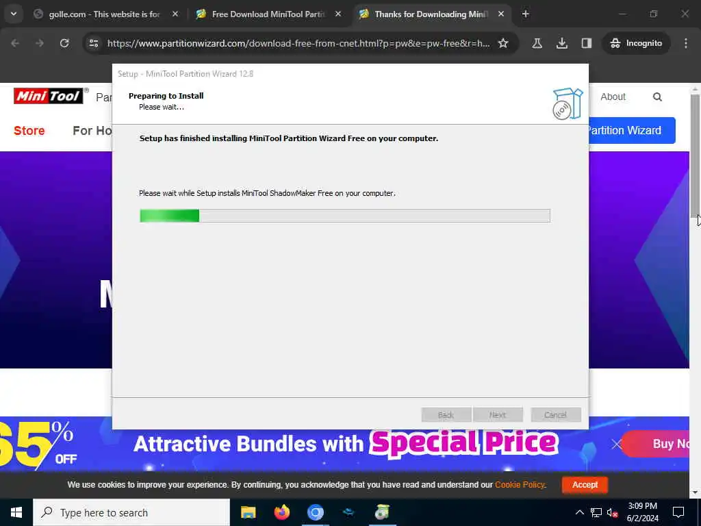This screenshot has width=701, height=526.
Task: Click the disabled Back button in Setup
Action: [446, 414]
